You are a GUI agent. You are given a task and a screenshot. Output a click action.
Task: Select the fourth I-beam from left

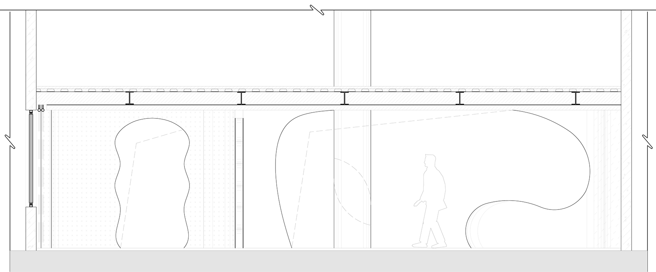[x=460, y=98]
